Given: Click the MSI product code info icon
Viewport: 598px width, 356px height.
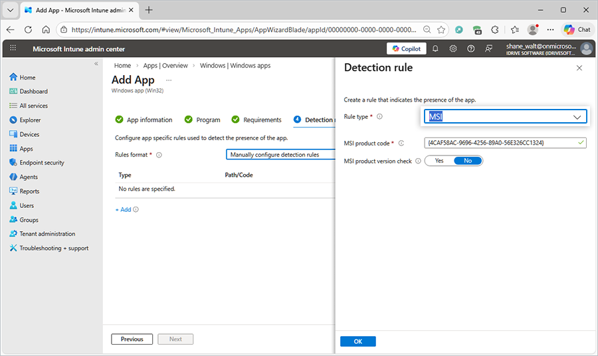Looking at the screenshot, I should [x=401, y=143].
